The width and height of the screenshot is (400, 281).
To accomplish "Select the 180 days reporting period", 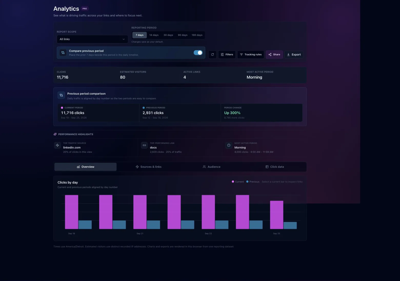I will 197,35.
